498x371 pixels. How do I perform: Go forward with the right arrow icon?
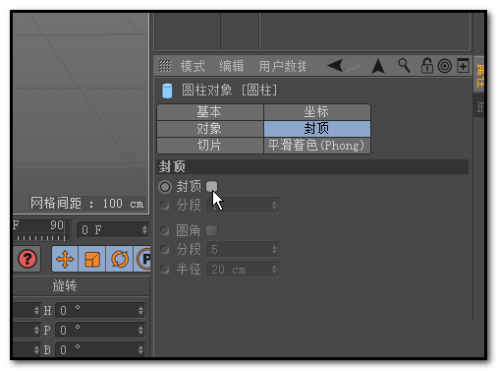pos(352,65)
